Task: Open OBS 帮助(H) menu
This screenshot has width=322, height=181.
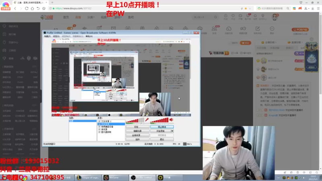Action: tap(89, 36)
